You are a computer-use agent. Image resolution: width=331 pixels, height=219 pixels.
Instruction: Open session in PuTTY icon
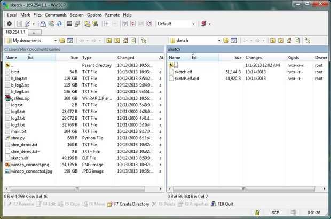77,24
